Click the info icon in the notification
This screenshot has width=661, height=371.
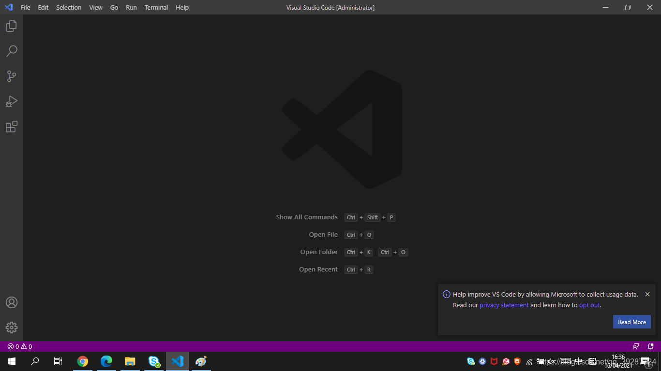click(447, 294)
